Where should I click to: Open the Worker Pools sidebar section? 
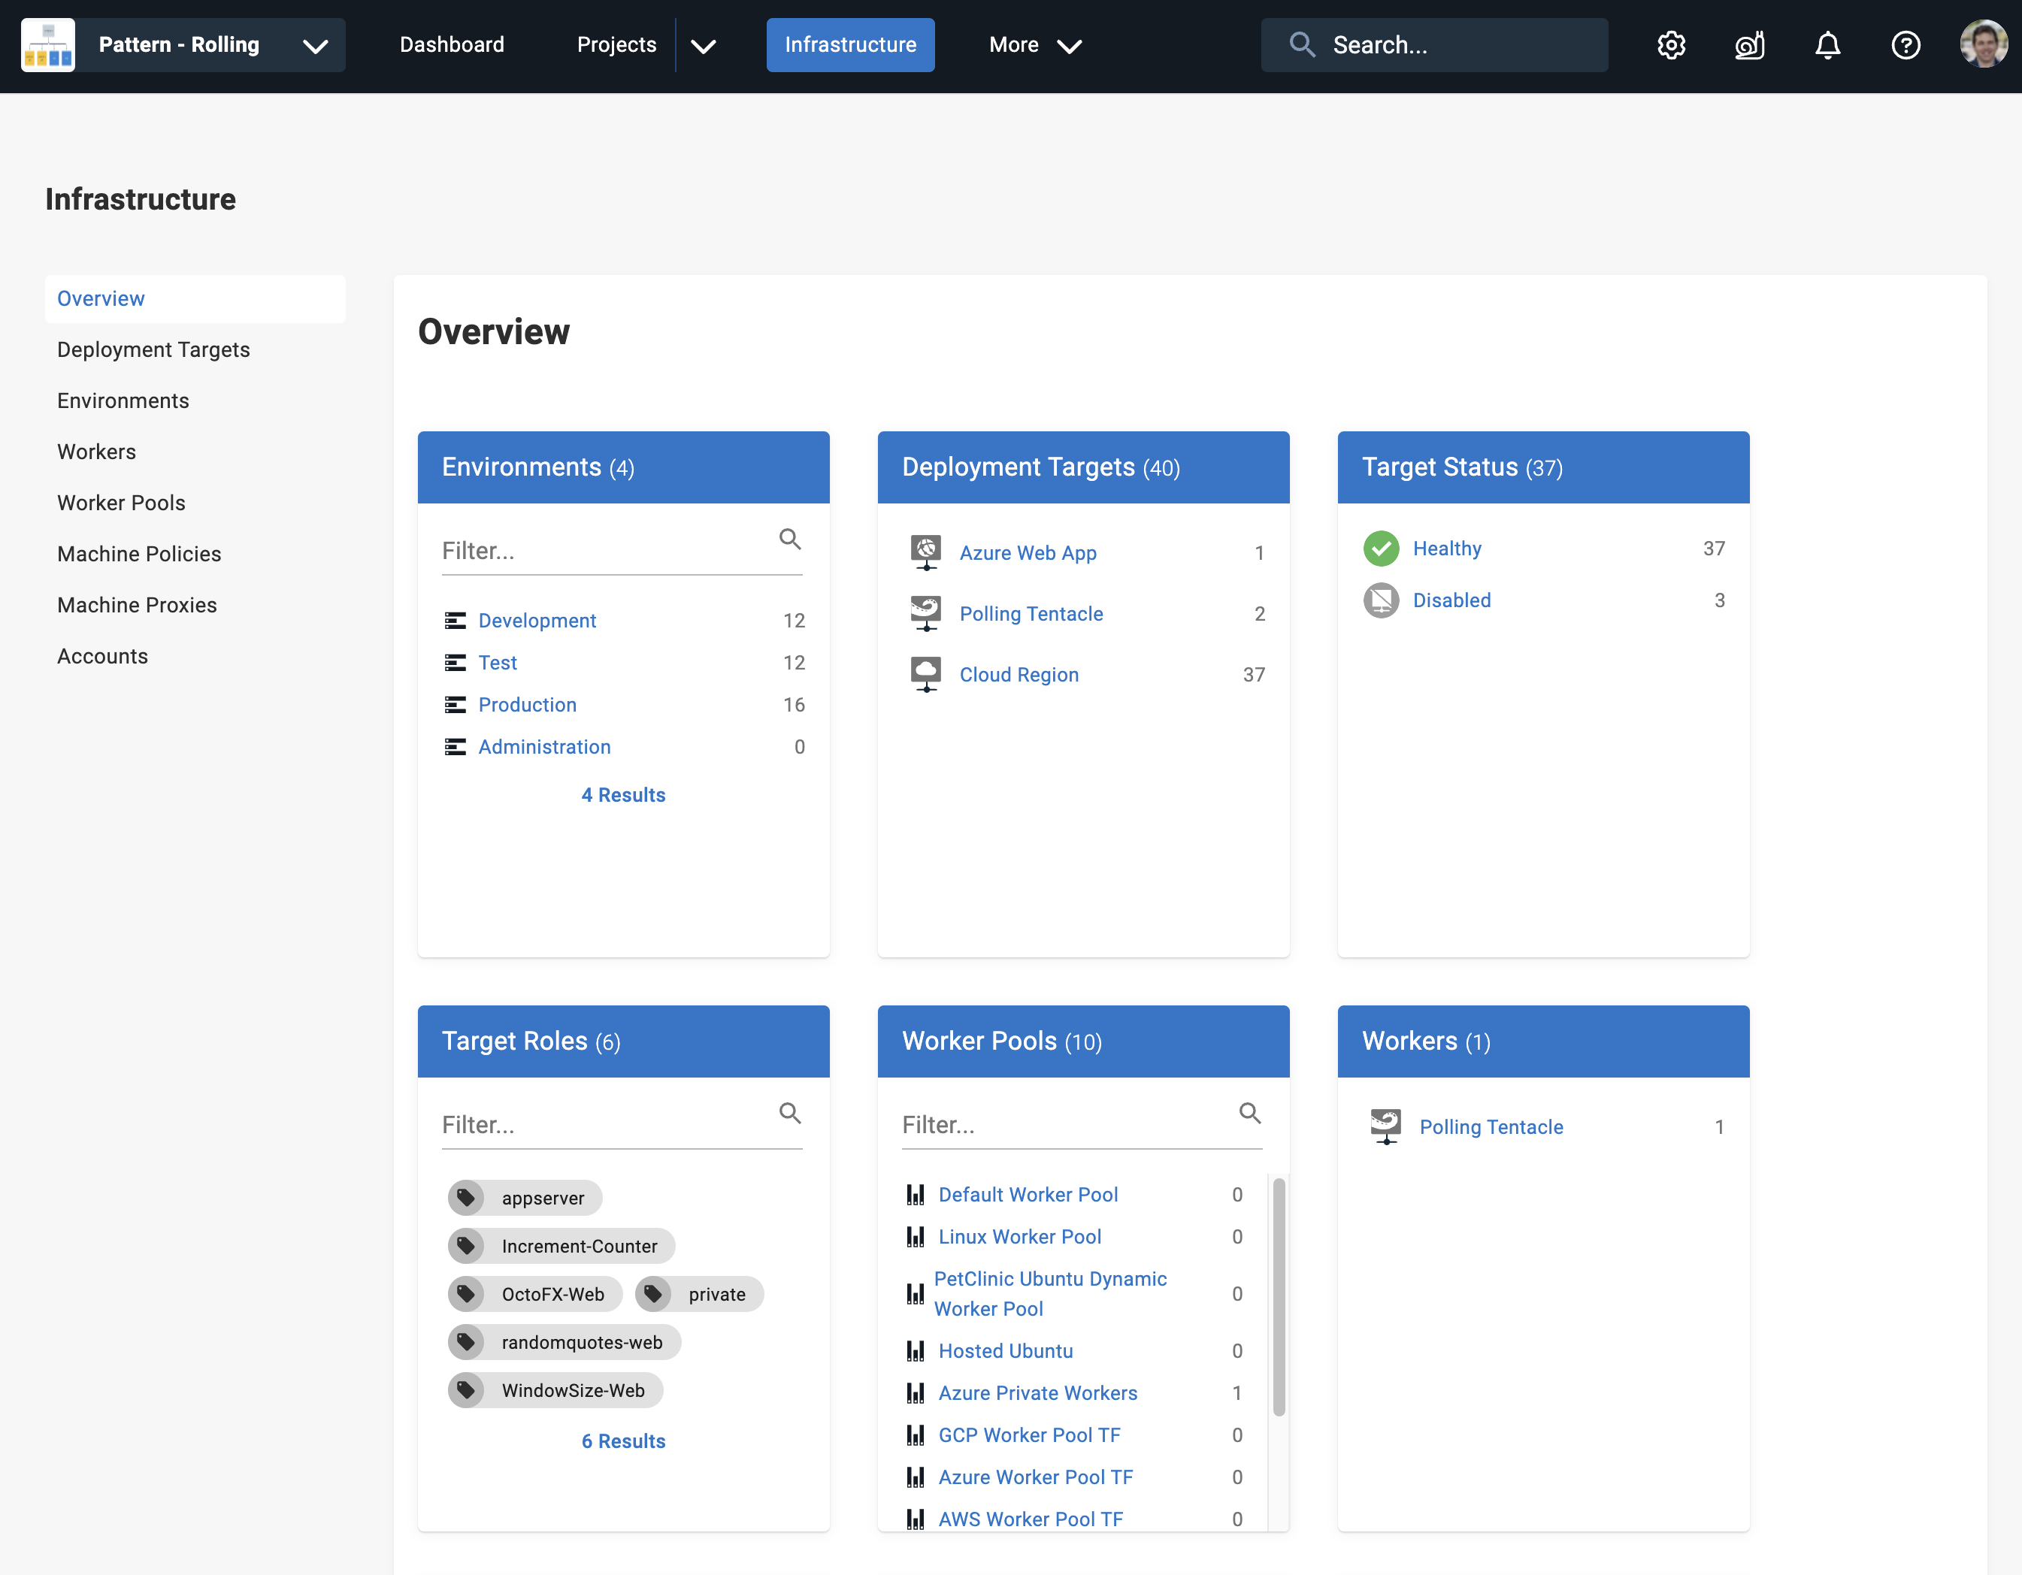pyautogui.click(x=121, y=503)
